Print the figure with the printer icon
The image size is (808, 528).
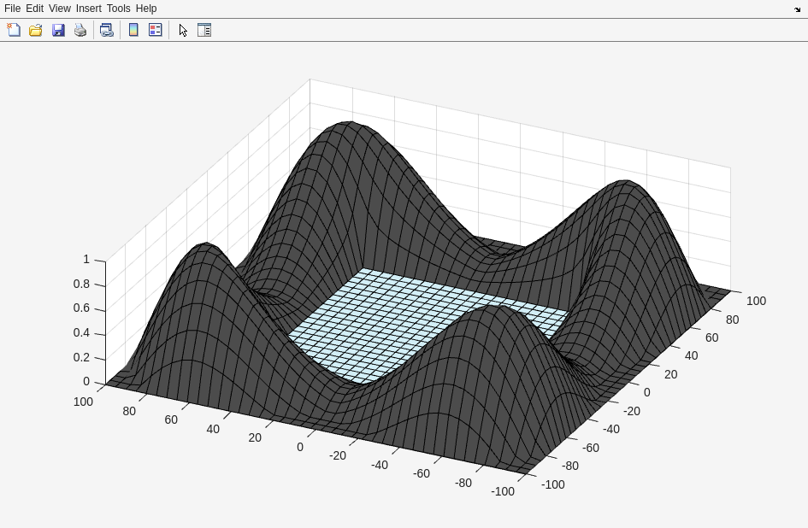coord(80,30)
